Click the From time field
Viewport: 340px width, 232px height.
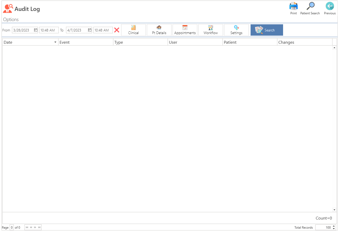click(49, 30)
